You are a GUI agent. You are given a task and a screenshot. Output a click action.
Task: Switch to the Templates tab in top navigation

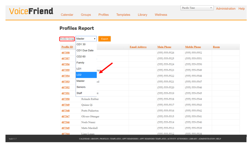123,15
